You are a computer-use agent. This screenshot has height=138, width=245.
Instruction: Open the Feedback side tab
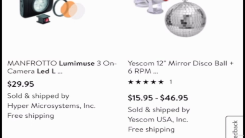pyautogui.click(x=235, y=128)
